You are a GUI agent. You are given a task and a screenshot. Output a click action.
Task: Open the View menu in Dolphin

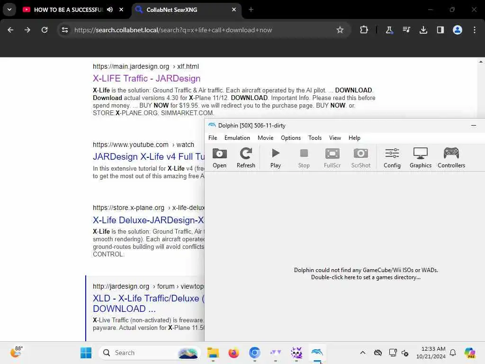pos(335,138)
